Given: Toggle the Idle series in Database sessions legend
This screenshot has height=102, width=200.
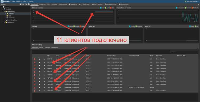Looking at the screenshot, I should pos(112,8).
